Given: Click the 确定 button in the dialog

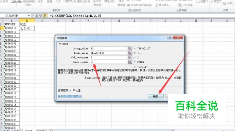Looking at the screenshot, I should point(156,96).
